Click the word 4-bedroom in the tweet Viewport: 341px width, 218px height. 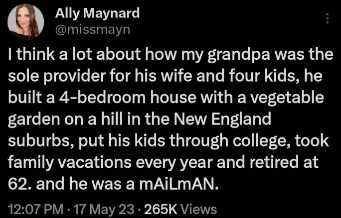102,98
